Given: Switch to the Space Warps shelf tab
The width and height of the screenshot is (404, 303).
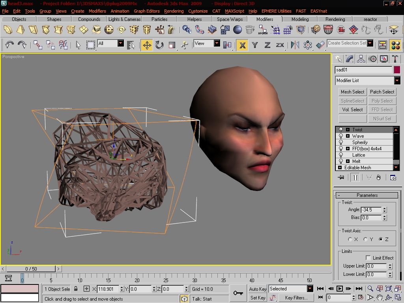Looking at the screenshot, I should 230,19.
